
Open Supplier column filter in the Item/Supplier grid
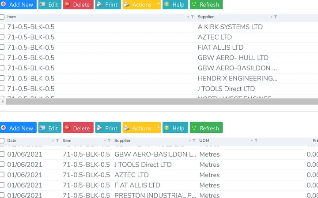(x=276, y=17)
